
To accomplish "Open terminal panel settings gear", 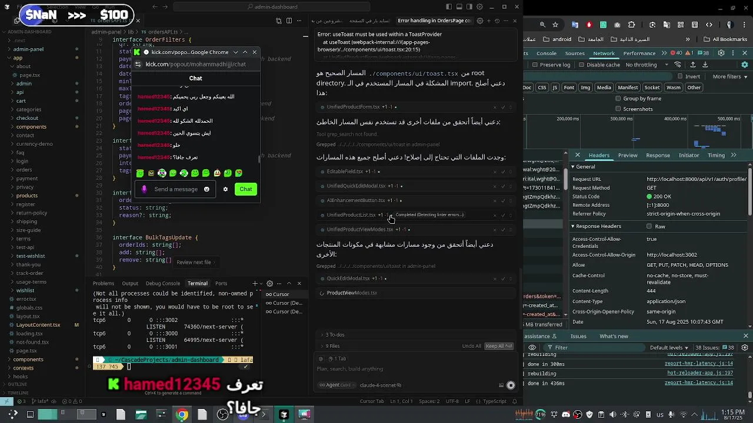I will point(269,283).
